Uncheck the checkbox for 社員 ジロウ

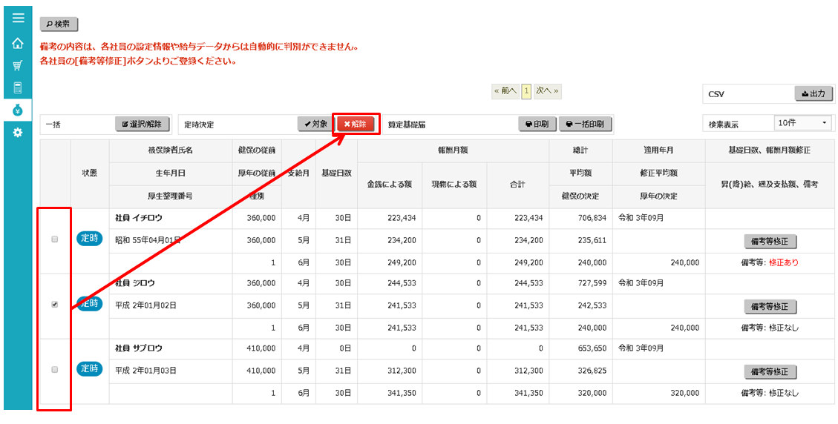(x=54, y=304)
